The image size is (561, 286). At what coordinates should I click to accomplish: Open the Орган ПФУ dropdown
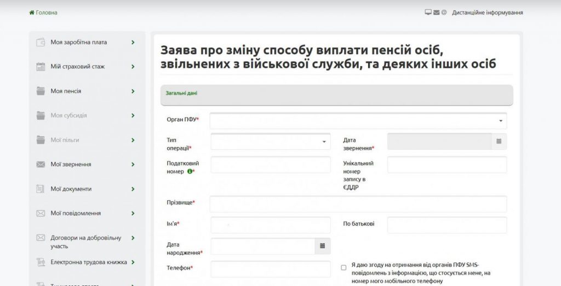(x=358, y=121)
